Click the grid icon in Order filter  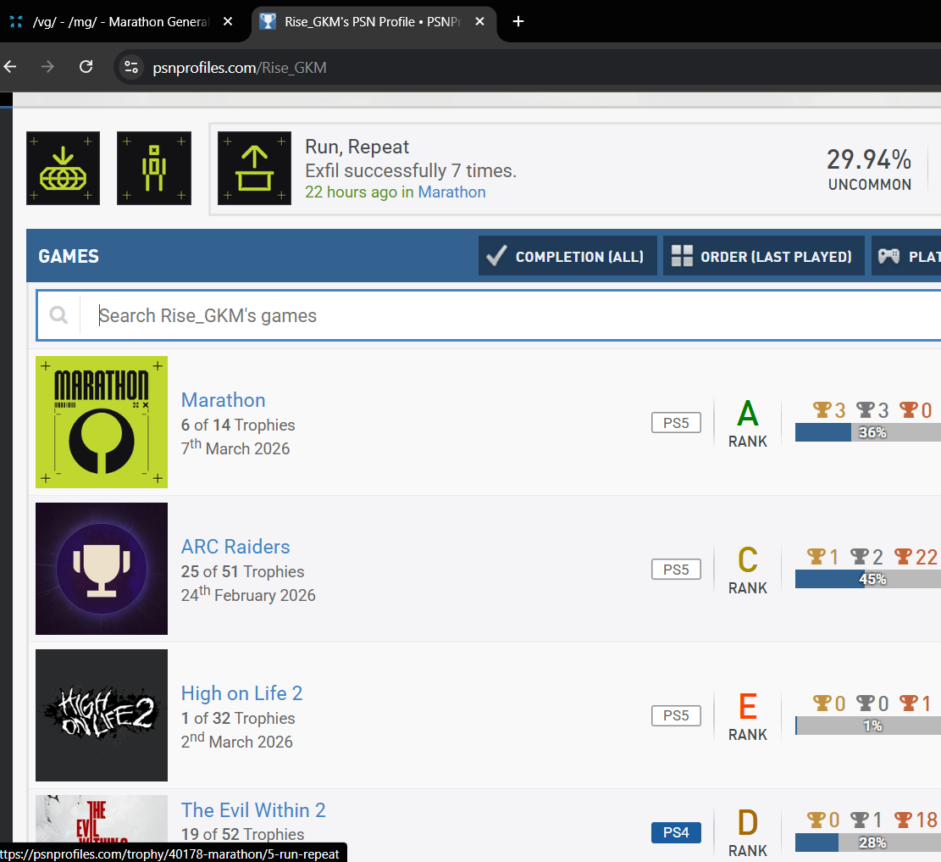[x=682, y=256]
